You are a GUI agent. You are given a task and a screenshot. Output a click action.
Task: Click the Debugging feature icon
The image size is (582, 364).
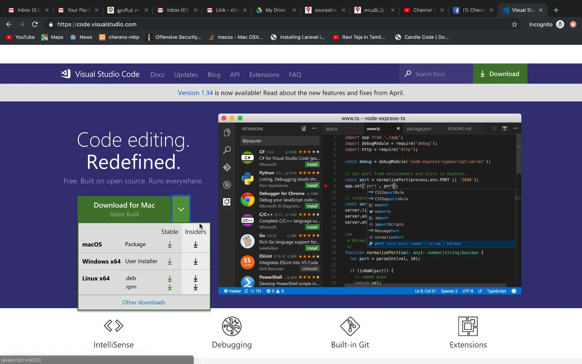pos(232,326)
